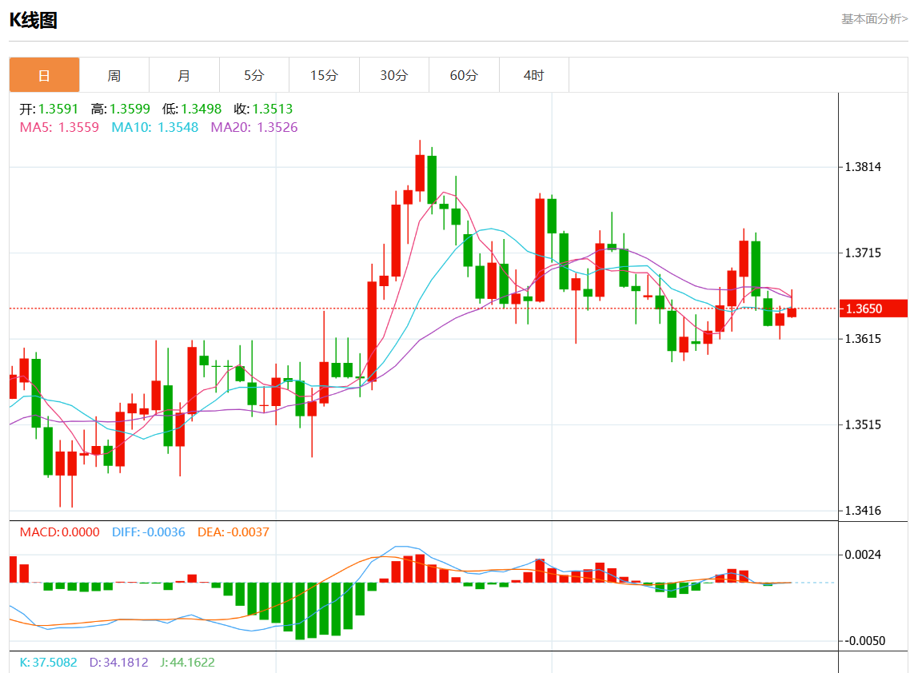Open the 60分 interval tab
Viewport: 918px width, 673px height.
click(465, 75)
